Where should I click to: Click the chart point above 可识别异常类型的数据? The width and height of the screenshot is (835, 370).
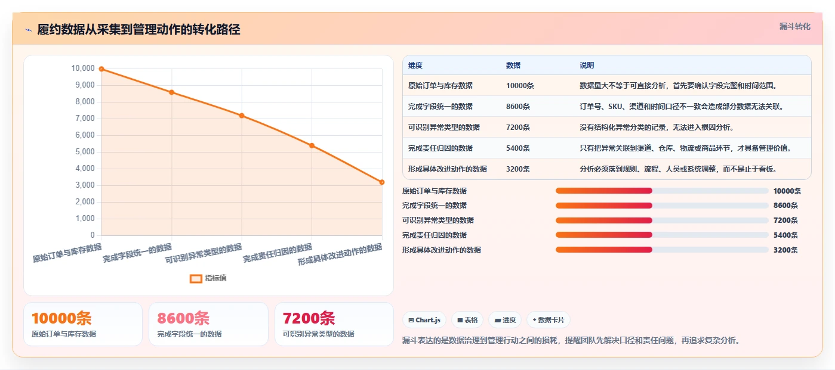pos(242,116)
